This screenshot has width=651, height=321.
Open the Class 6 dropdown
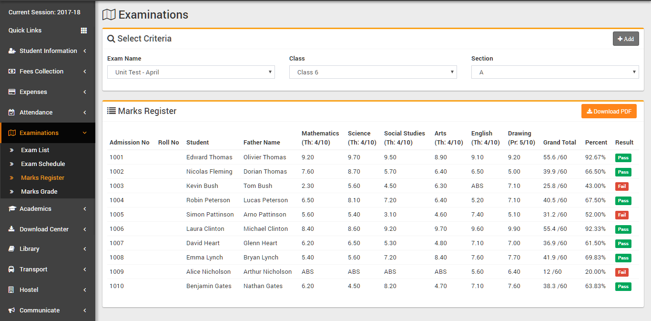click(x=373, y=72)
